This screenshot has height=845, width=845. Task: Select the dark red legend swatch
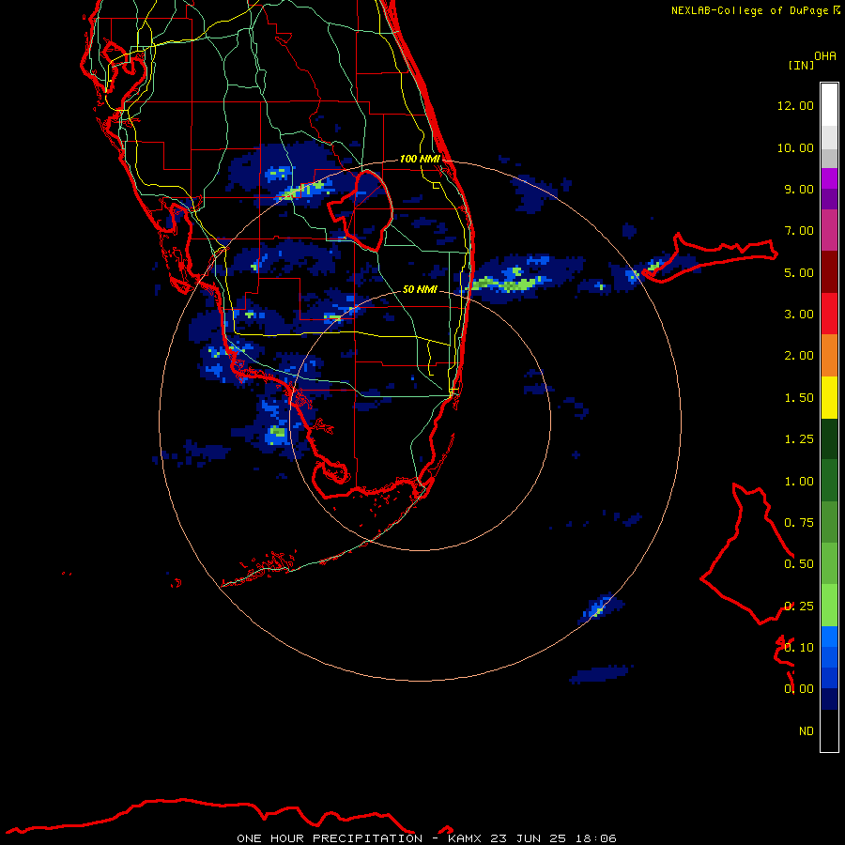click(829, 272)
